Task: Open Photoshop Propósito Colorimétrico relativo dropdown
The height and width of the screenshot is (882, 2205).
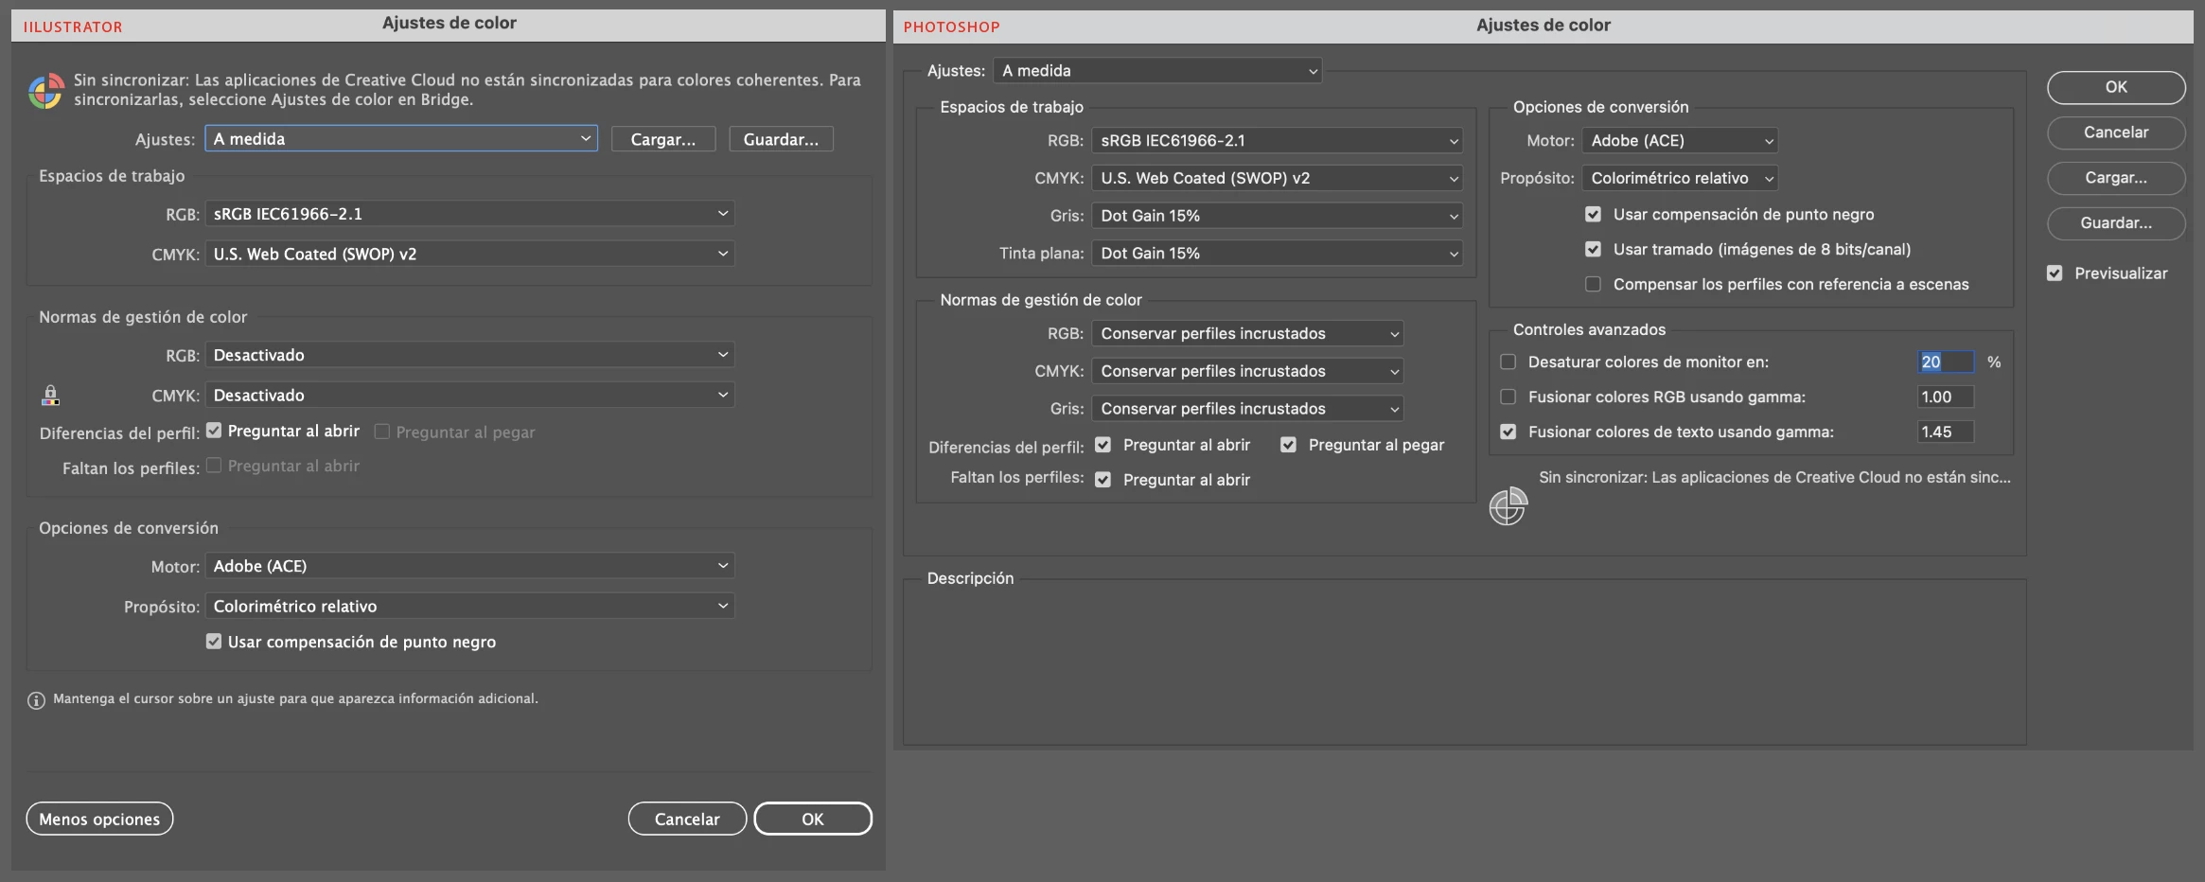Action: (1680, 178)
